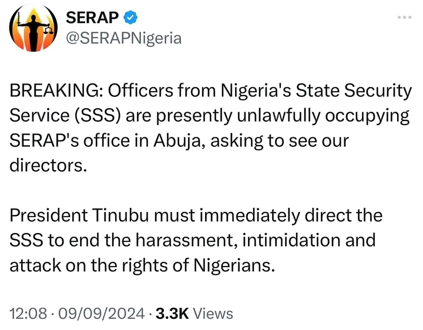Screen dimensions: 423x330
Task: Click the blue verified badge
Action: click(x=130, y=18)
